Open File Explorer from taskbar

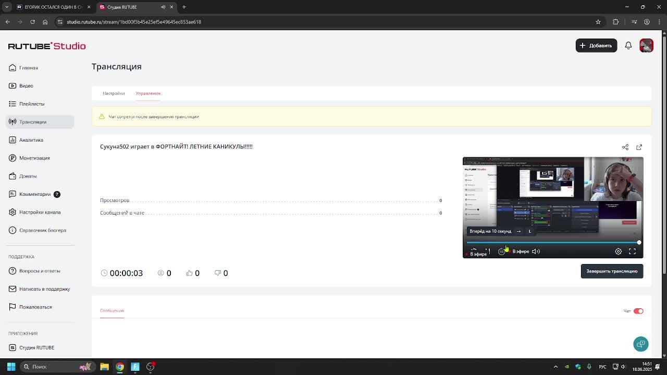(x=104, y=367)
